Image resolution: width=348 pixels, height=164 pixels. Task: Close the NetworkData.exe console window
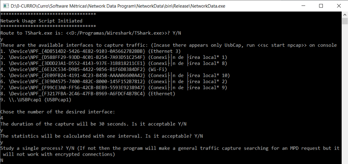[339, 6]
